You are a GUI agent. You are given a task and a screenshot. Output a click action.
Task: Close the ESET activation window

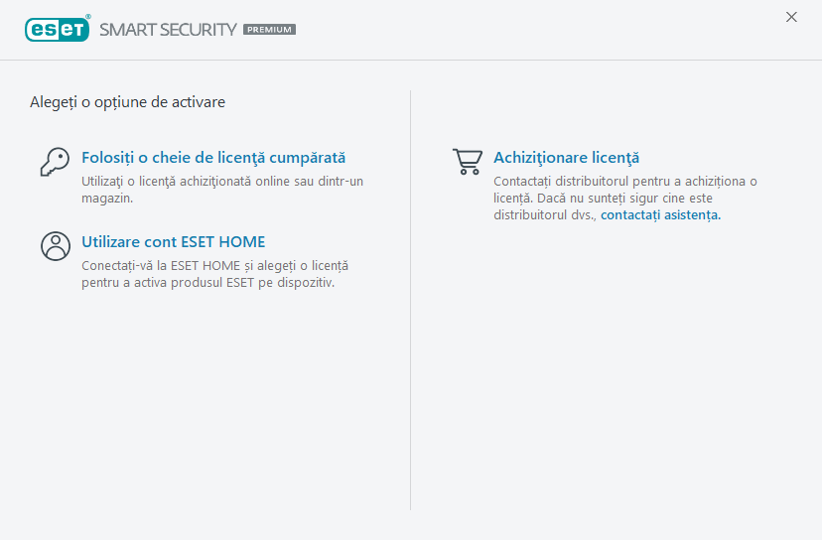tap(791, 17)
